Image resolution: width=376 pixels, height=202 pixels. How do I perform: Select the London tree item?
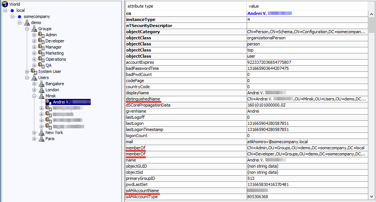[52, 90]
